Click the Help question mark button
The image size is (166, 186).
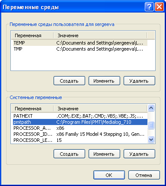coord(149,6)
